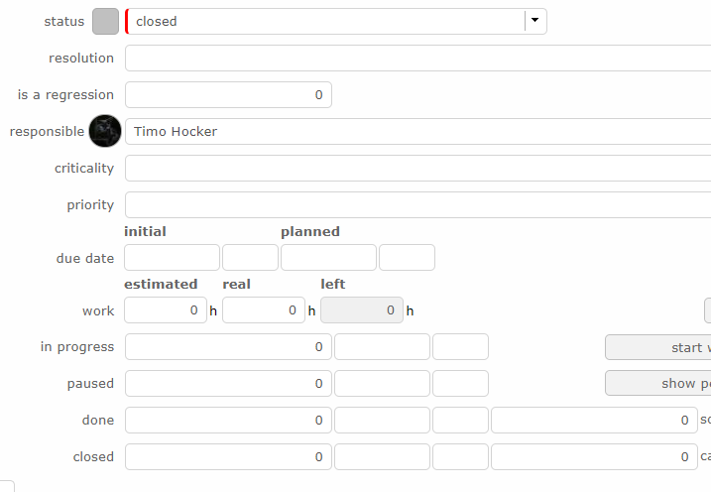Image resolution: width=711 pixels, height=492 pixels.
Task: Open the resolution field
Action: 416,59
